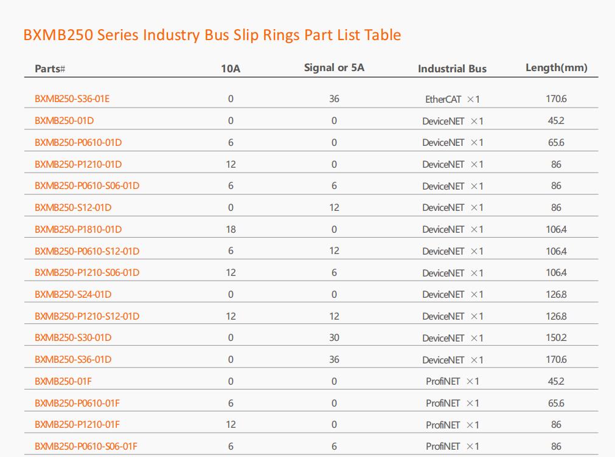Select part BXMB250-S24-01D
This screenshot has width=615, height=457.
click(73, 294)
